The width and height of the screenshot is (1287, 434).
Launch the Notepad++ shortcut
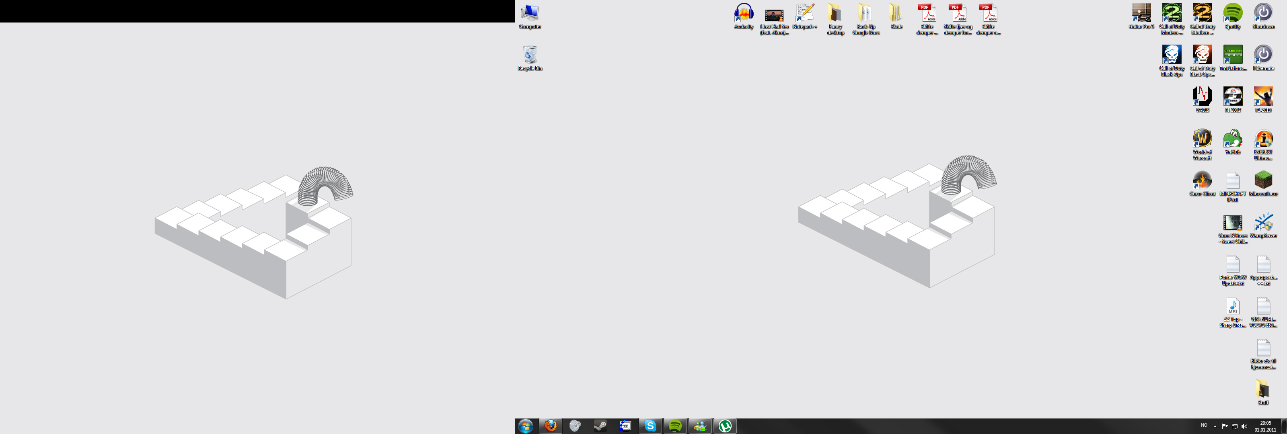coord(804,16)
